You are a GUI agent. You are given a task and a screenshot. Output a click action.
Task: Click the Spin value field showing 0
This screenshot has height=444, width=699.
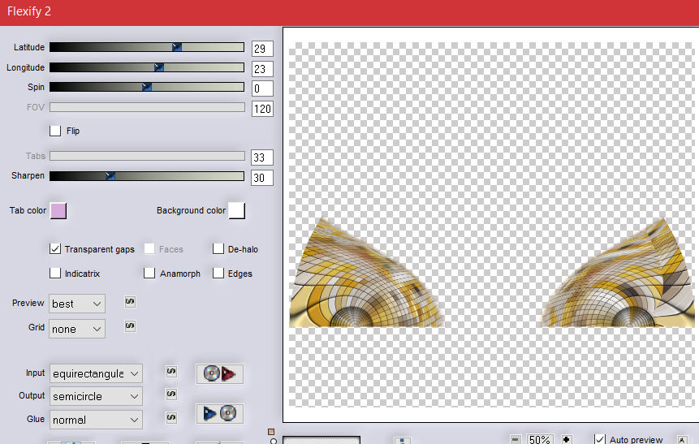(262, 88)
